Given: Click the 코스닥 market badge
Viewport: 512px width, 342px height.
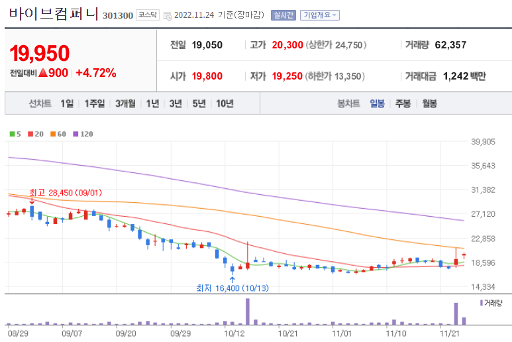Looking at the screenshot, I should pos(147,15).
